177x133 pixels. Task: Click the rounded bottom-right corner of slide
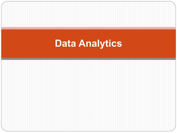click(174, 129)
